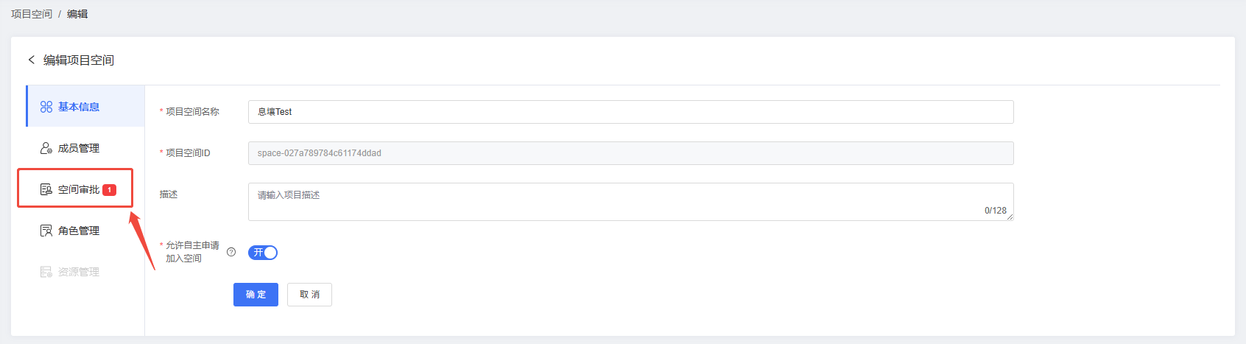Open the 成员管理 menu item

(85, 148)
